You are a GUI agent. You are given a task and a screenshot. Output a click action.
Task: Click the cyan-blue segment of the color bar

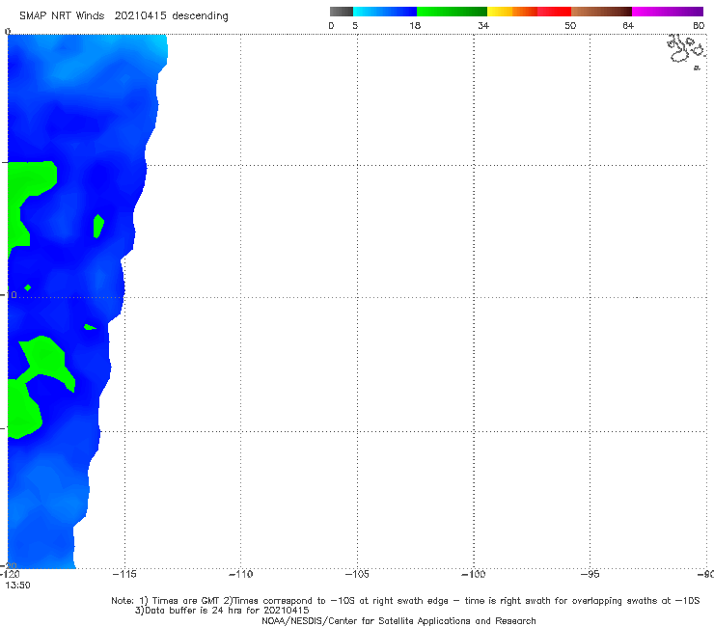tap(385, 12)
